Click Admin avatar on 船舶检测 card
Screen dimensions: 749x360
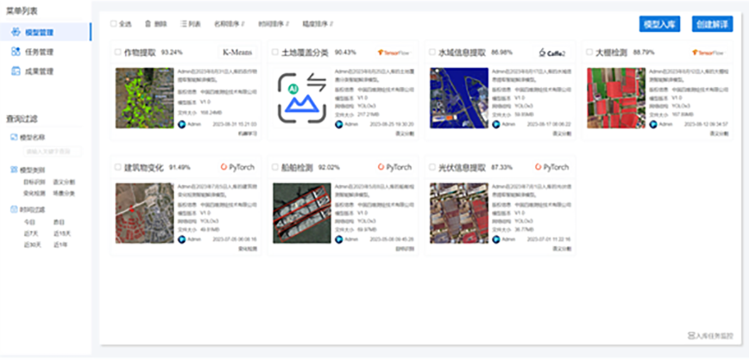pyautogui.click(x=339, y=239)
